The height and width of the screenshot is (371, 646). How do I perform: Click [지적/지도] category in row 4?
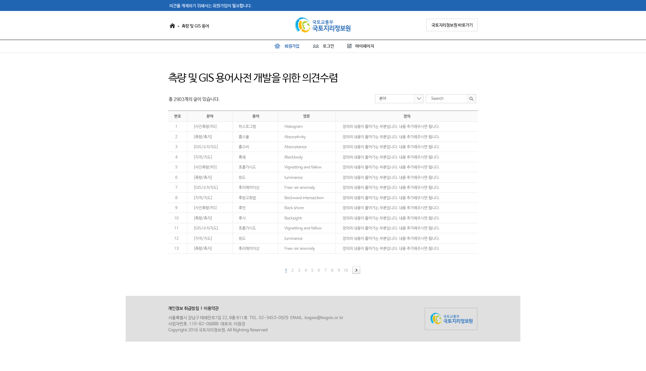point(203,157)
